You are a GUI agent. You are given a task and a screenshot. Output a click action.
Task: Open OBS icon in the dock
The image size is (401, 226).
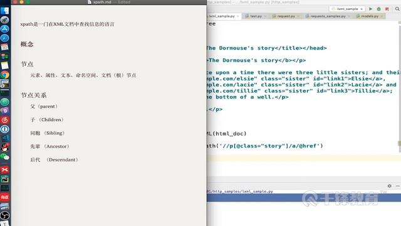pyautogui.click(x=4, y=215)
